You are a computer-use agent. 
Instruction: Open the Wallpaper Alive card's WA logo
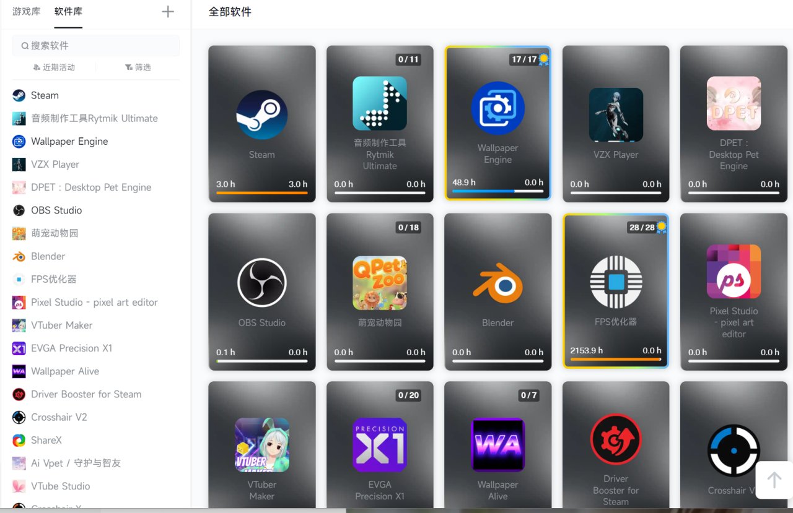(498, 445)
